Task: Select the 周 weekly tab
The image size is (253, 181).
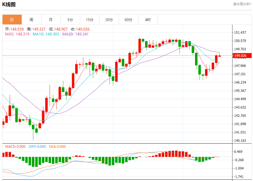Action: click(31, 20)
